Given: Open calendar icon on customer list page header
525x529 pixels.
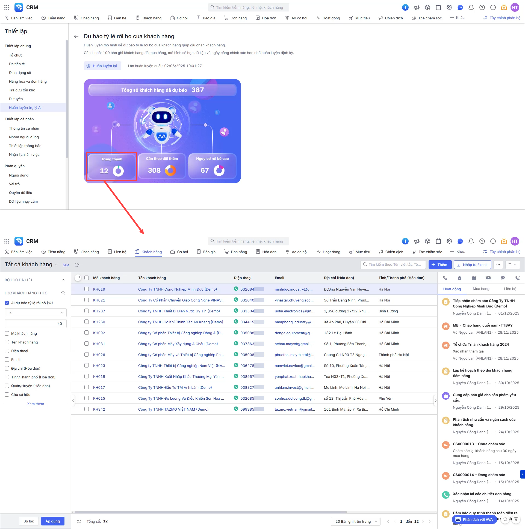Looking at the screenshot, I should pos(438,241).
